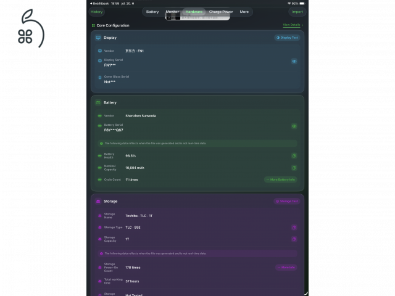Click the Display Serial row icon

(x=100, y=60)
